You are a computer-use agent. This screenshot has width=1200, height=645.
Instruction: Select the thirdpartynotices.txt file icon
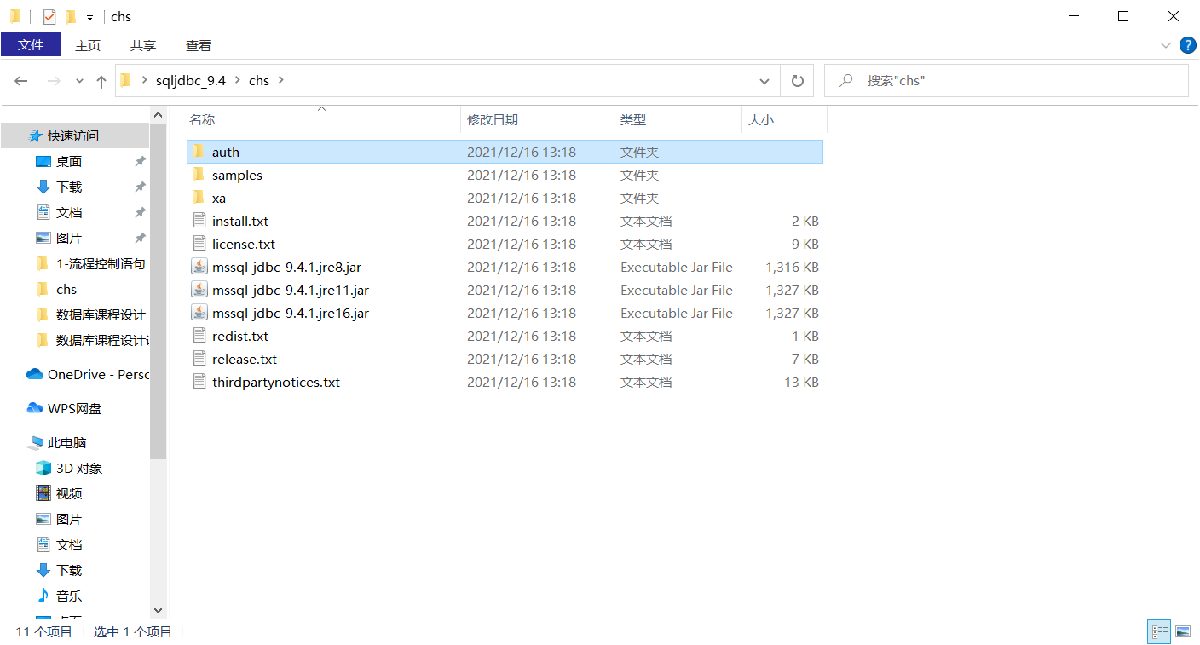pyautogui.click(x=199, y=382)
